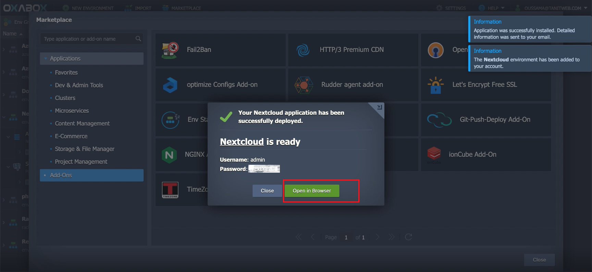
Task: Select Dev & Admin Tools category
Action: point(79,85)
